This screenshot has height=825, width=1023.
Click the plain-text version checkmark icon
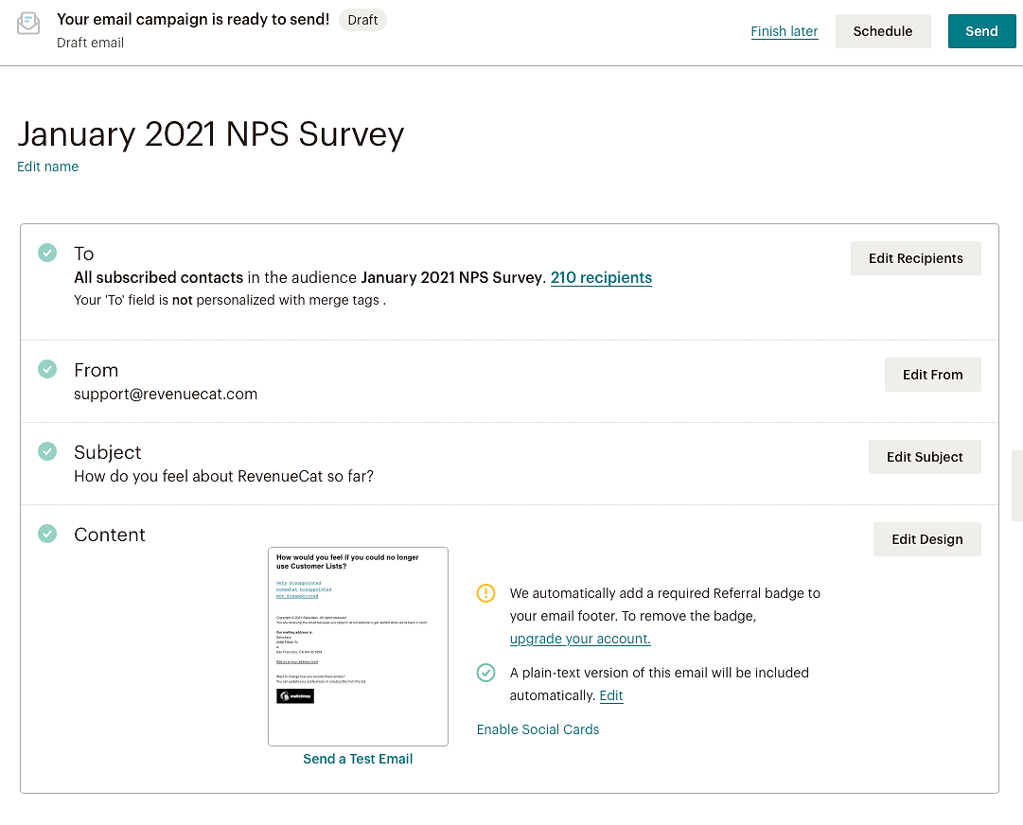point(486,673)
